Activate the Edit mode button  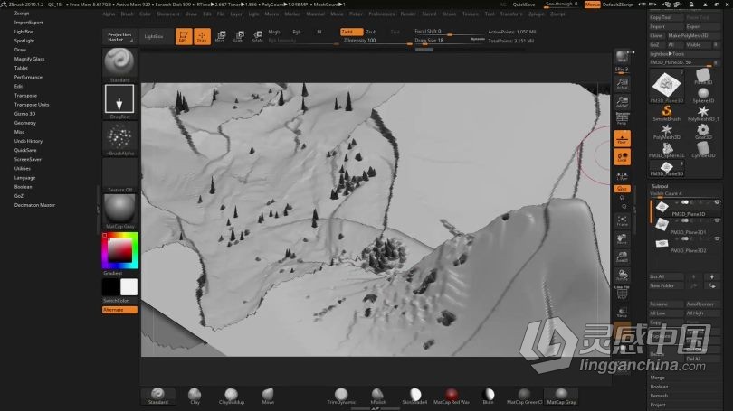click(184, 36)
